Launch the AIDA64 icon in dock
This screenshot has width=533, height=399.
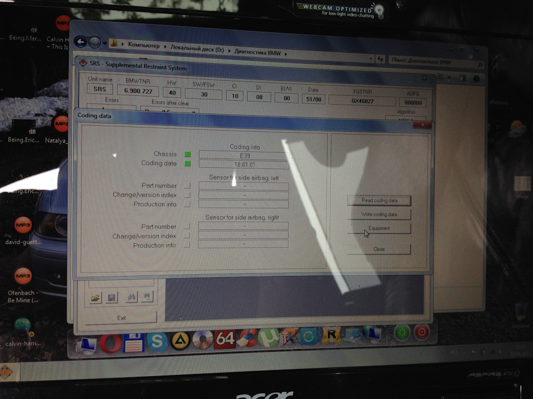225,339
